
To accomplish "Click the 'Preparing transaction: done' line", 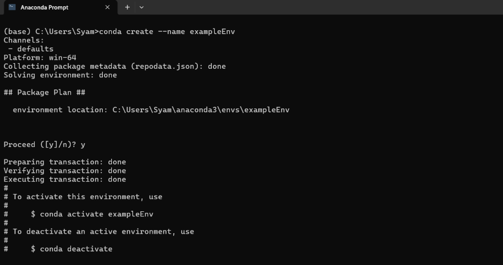I will click(65, 162).
